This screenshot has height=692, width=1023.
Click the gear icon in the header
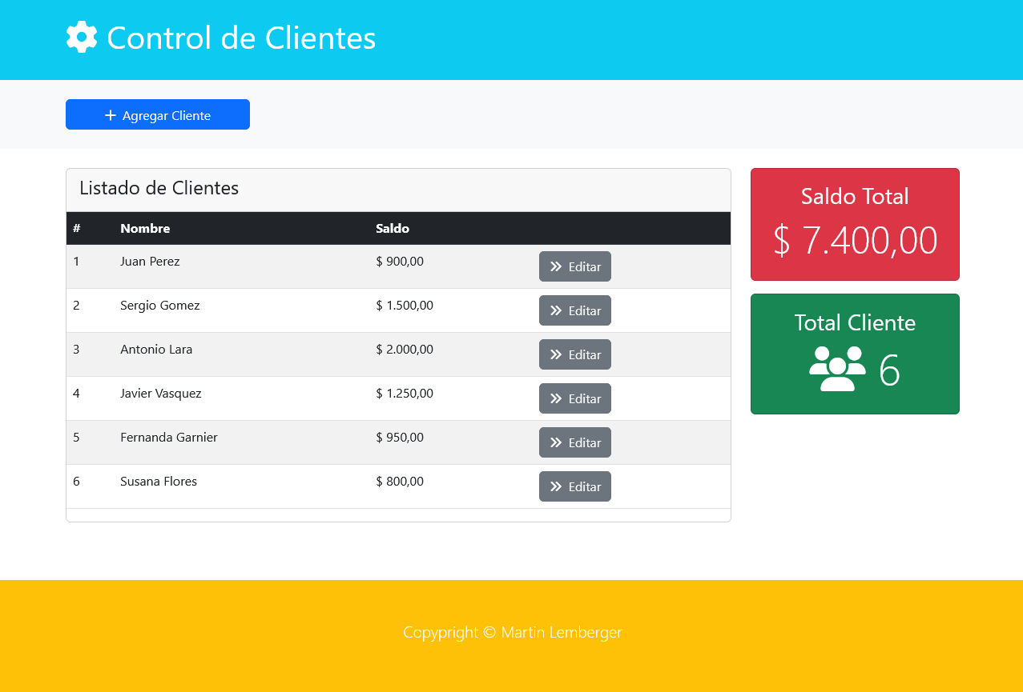tap(81, 36)
